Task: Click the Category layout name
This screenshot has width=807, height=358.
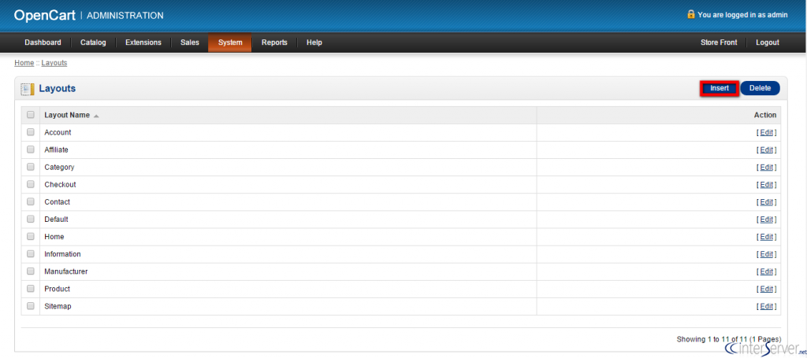Action: (x=59, y=168)
